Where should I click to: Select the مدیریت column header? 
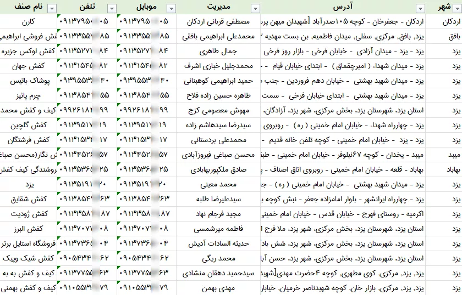point(218,7)
